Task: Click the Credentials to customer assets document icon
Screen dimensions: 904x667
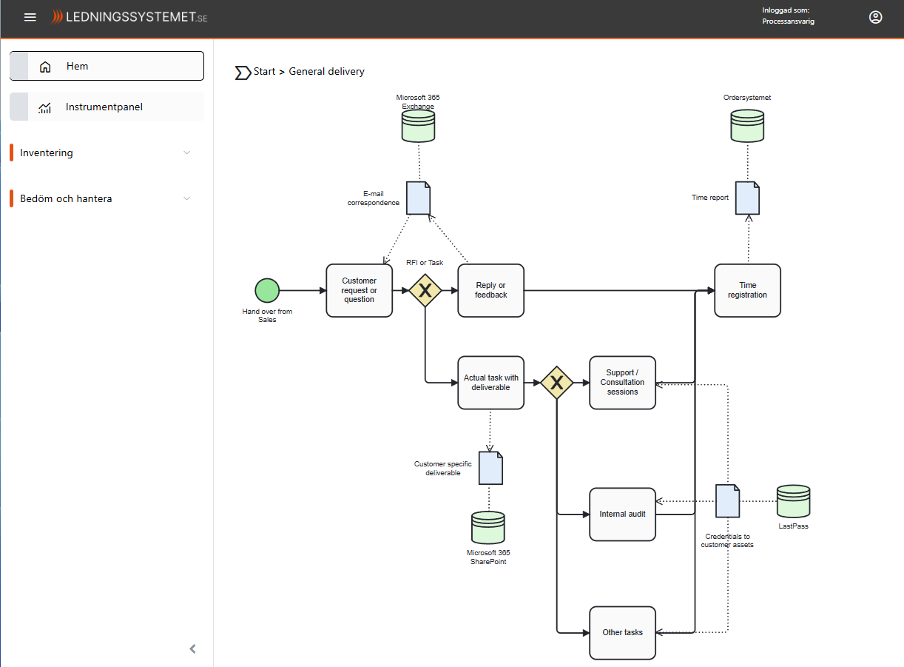Action: [727, 501]
